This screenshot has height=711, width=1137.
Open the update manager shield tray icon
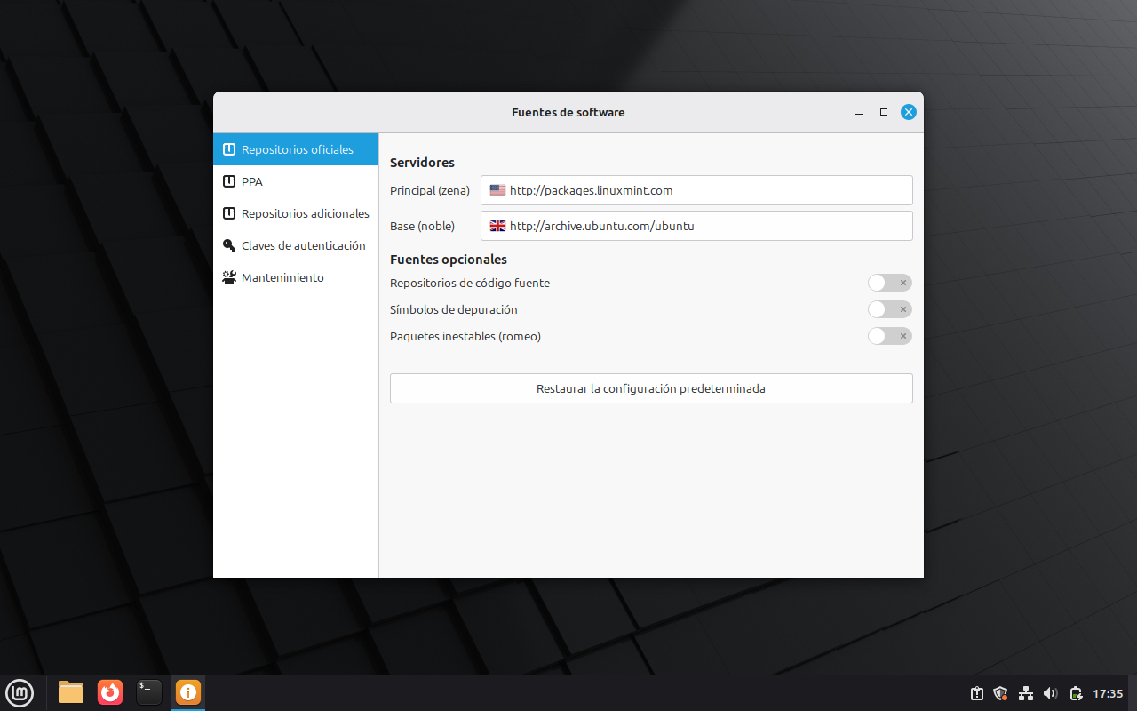tap(1001, 693)
